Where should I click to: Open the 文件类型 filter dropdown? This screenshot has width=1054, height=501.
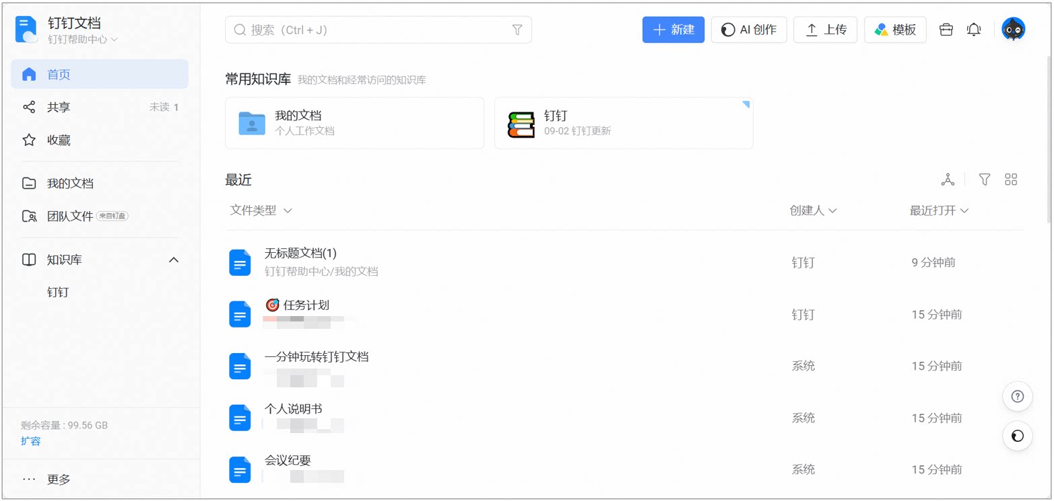coord(261,210)
